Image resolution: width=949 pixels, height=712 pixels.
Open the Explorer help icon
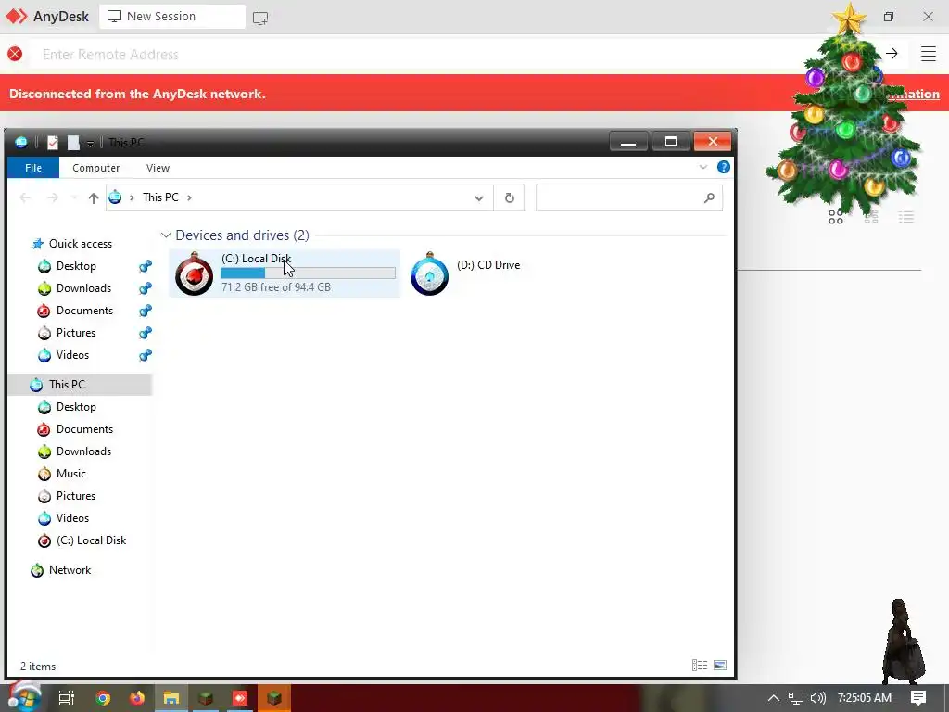(x=723, y=167)
